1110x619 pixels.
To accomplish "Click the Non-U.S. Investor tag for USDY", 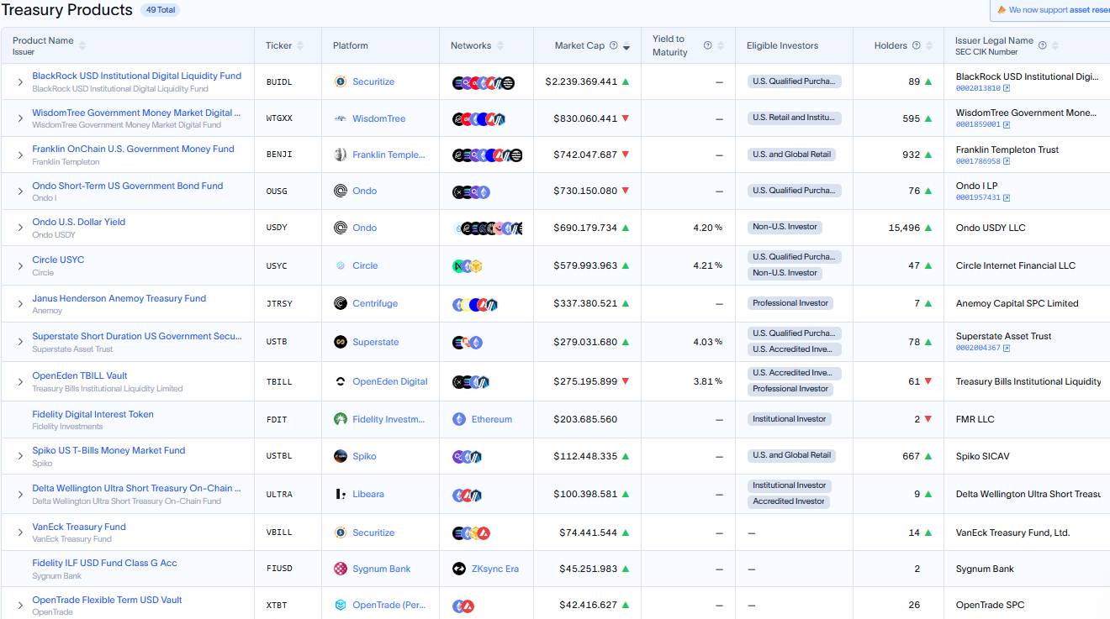I will click(785, 227).
